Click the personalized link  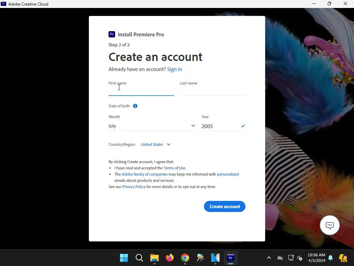tap(228, 174)
